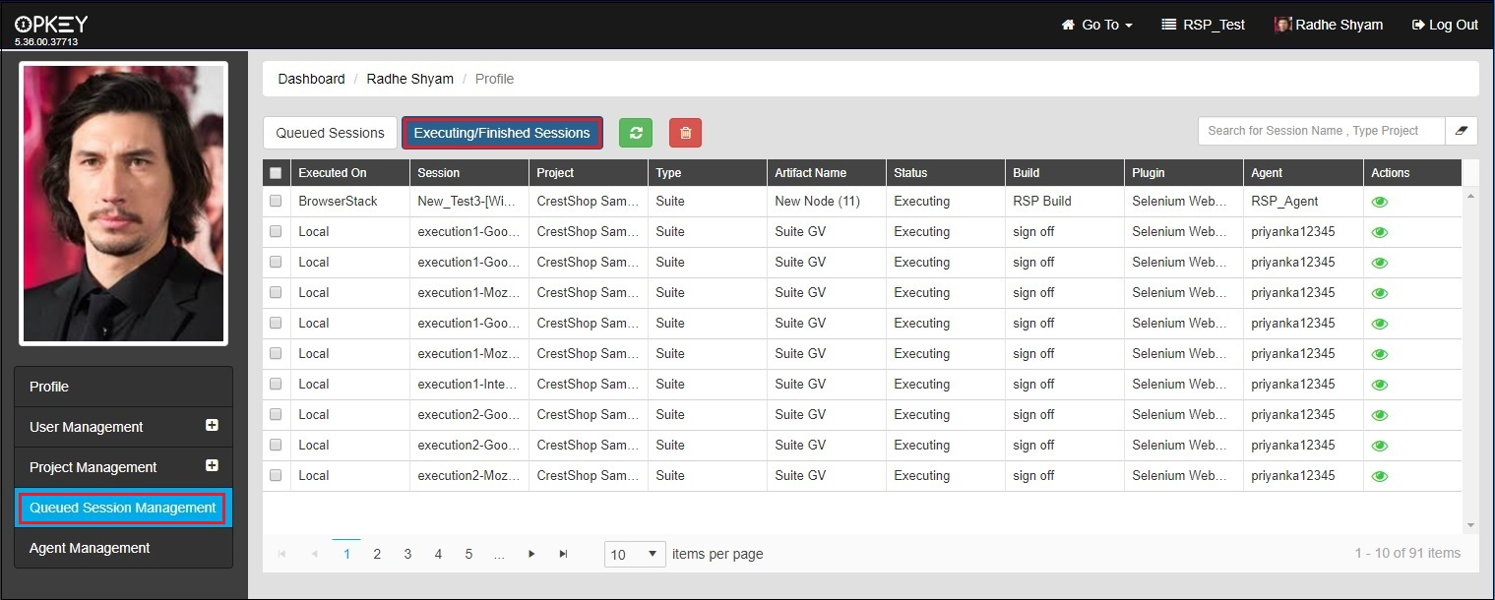View the BrowserStack session via eye icon

[x=1380, y=202]
